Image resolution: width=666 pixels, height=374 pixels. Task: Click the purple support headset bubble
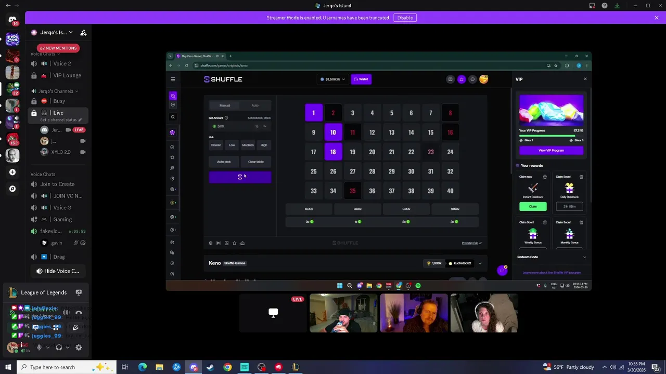coord(502,271)
